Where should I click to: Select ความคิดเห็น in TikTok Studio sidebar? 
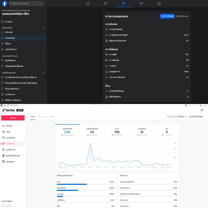pos(10,138)
